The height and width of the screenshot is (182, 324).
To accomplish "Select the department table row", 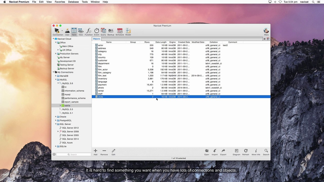I will [181, 63].
